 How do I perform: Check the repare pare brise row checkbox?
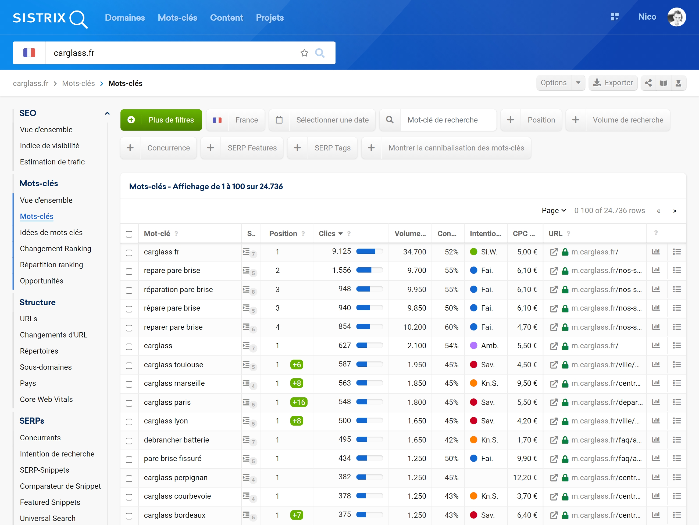point(129,271)
